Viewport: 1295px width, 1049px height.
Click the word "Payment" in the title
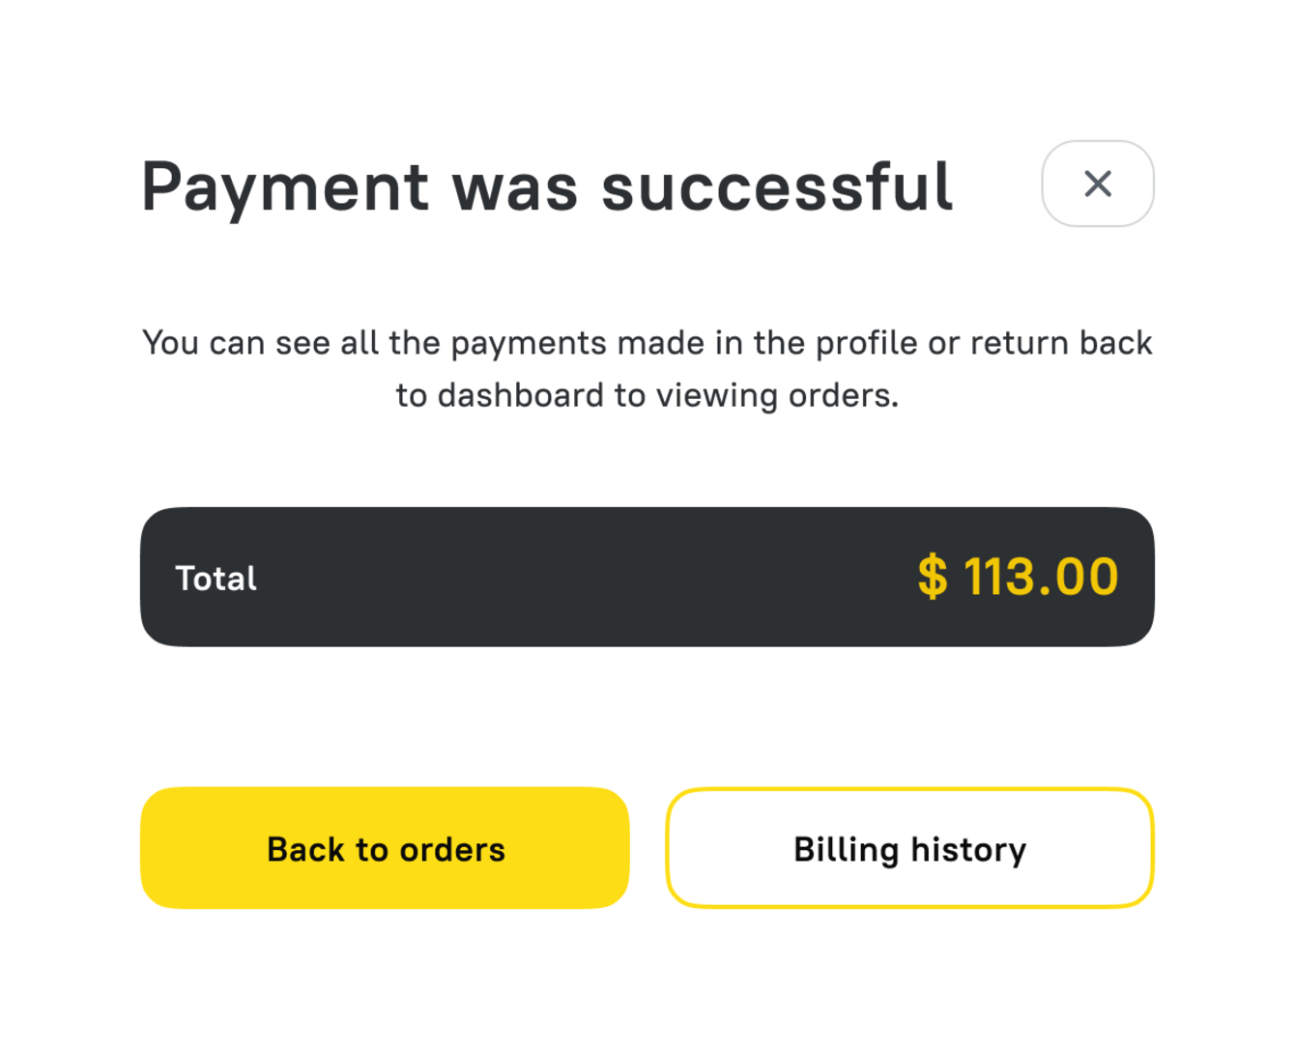(285, 188)
